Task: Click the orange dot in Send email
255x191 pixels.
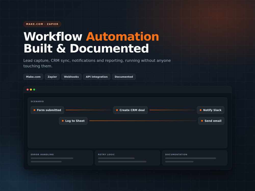Action: (202, 121)
